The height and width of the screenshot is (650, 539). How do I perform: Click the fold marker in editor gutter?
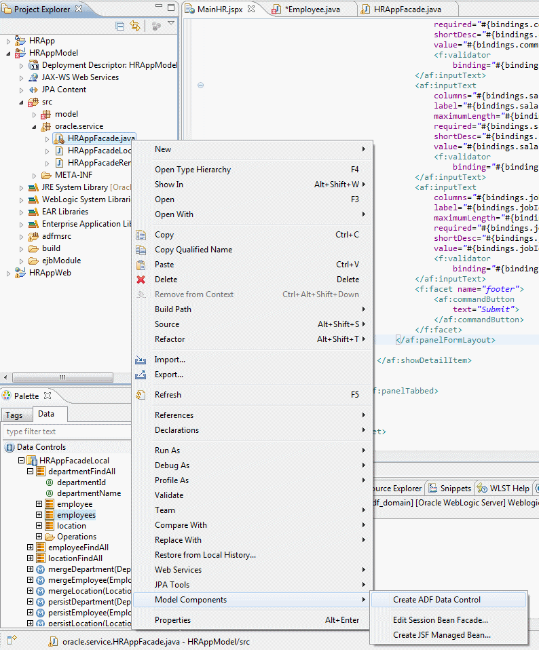coord(200,85)
